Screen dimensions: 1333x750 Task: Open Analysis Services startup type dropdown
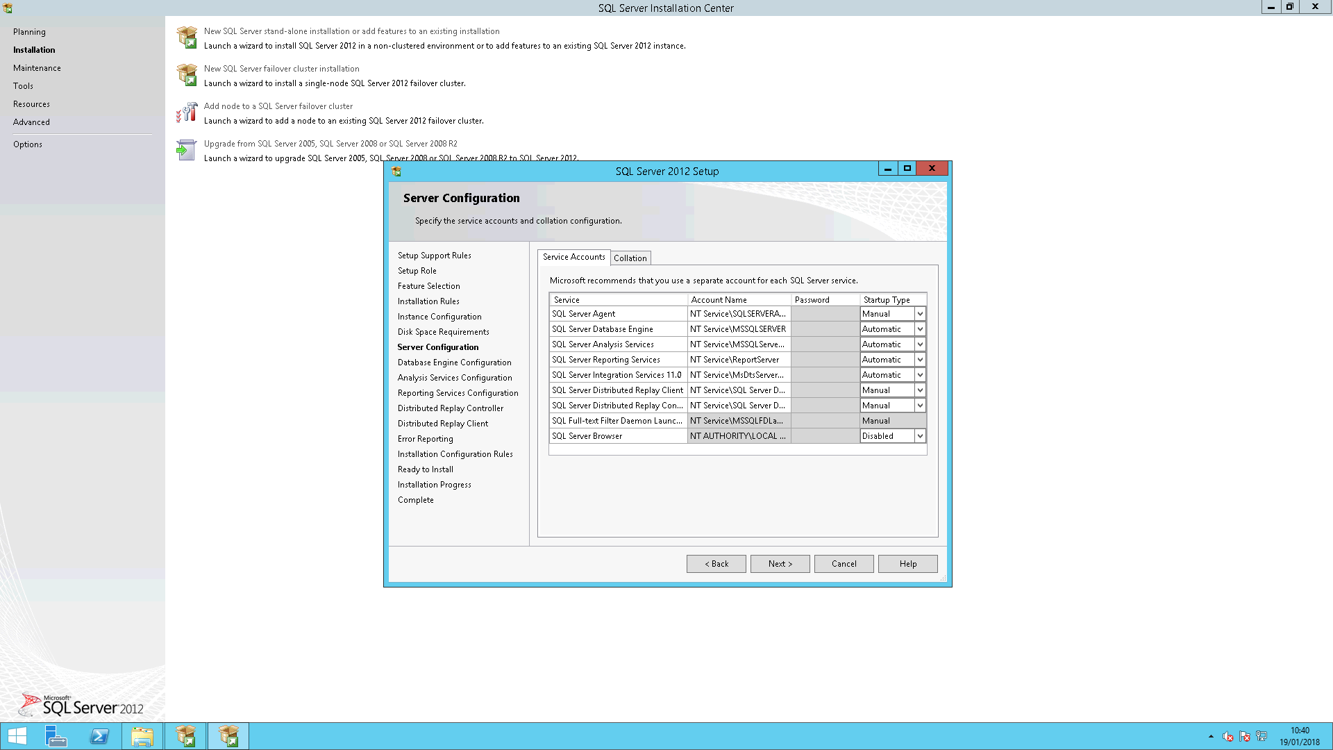coord(920,344)
